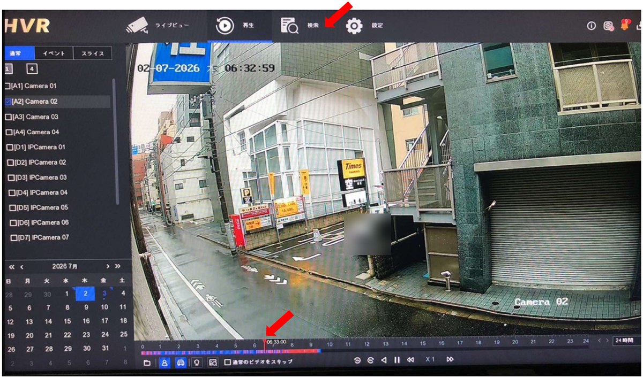The height and width of the screenshot is (378, 643).
Task: Click the recording status icon in header
Action: [608, 25]
